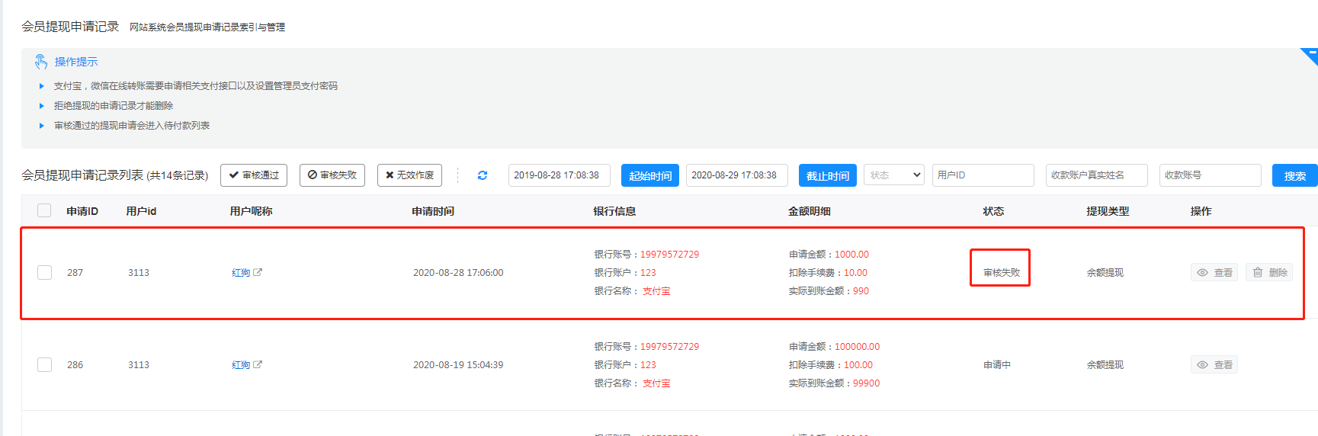Image resolution: width=1318 pixels, height=436 pixels.
Task: Click the 审核失败 reject button
Action: pyautogui.click(x=332, y=175)
